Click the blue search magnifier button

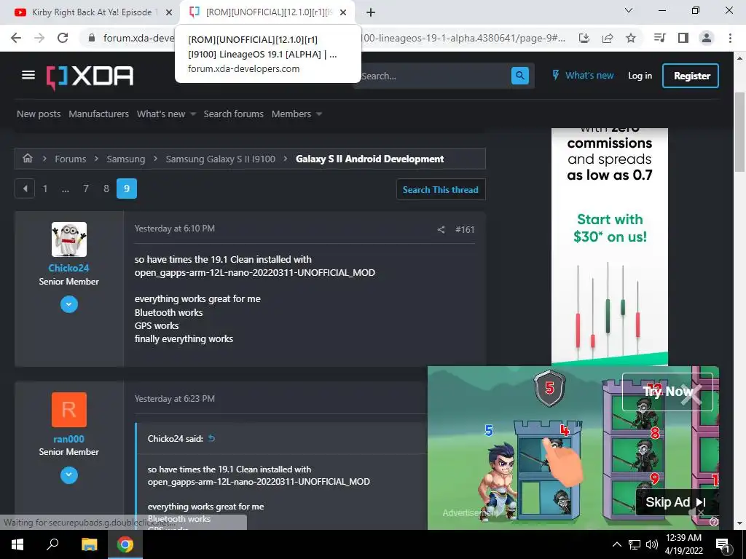tap(519, 76)
